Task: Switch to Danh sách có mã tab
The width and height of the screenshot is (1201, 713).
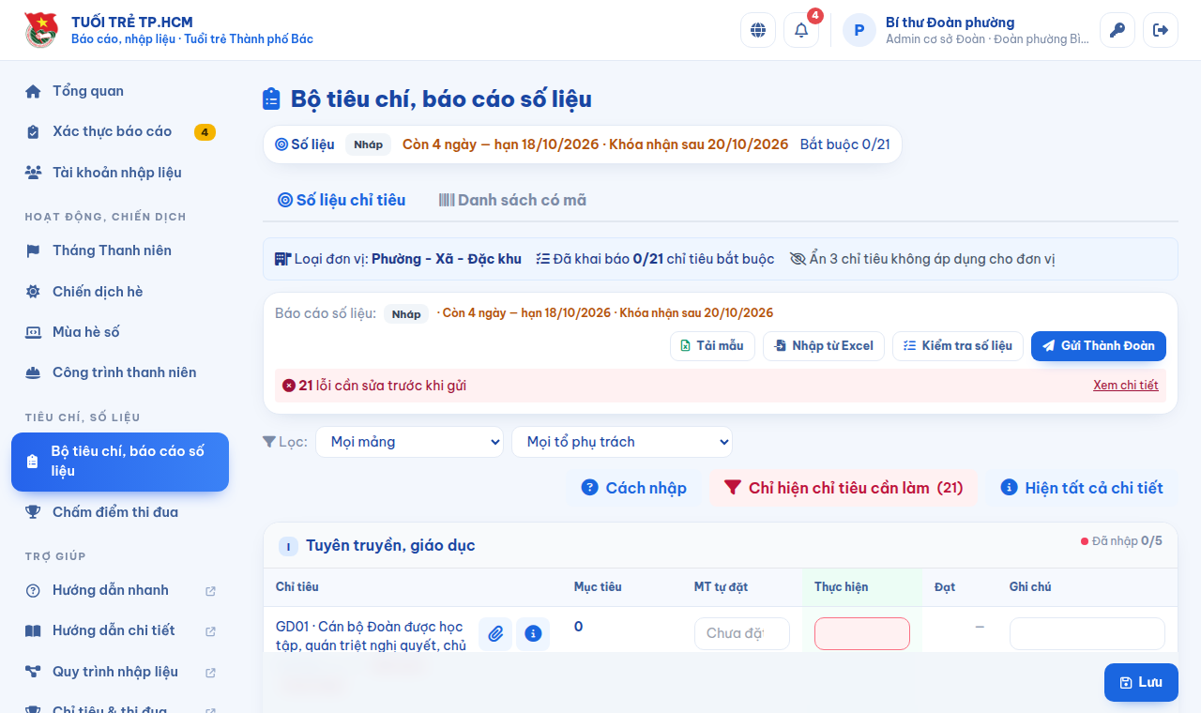Action: click(512, 200)
